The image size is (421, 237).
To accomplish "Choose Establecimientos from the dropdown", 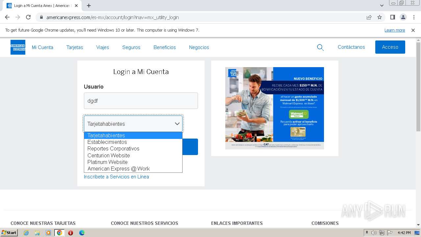I will tap(133, 142).
